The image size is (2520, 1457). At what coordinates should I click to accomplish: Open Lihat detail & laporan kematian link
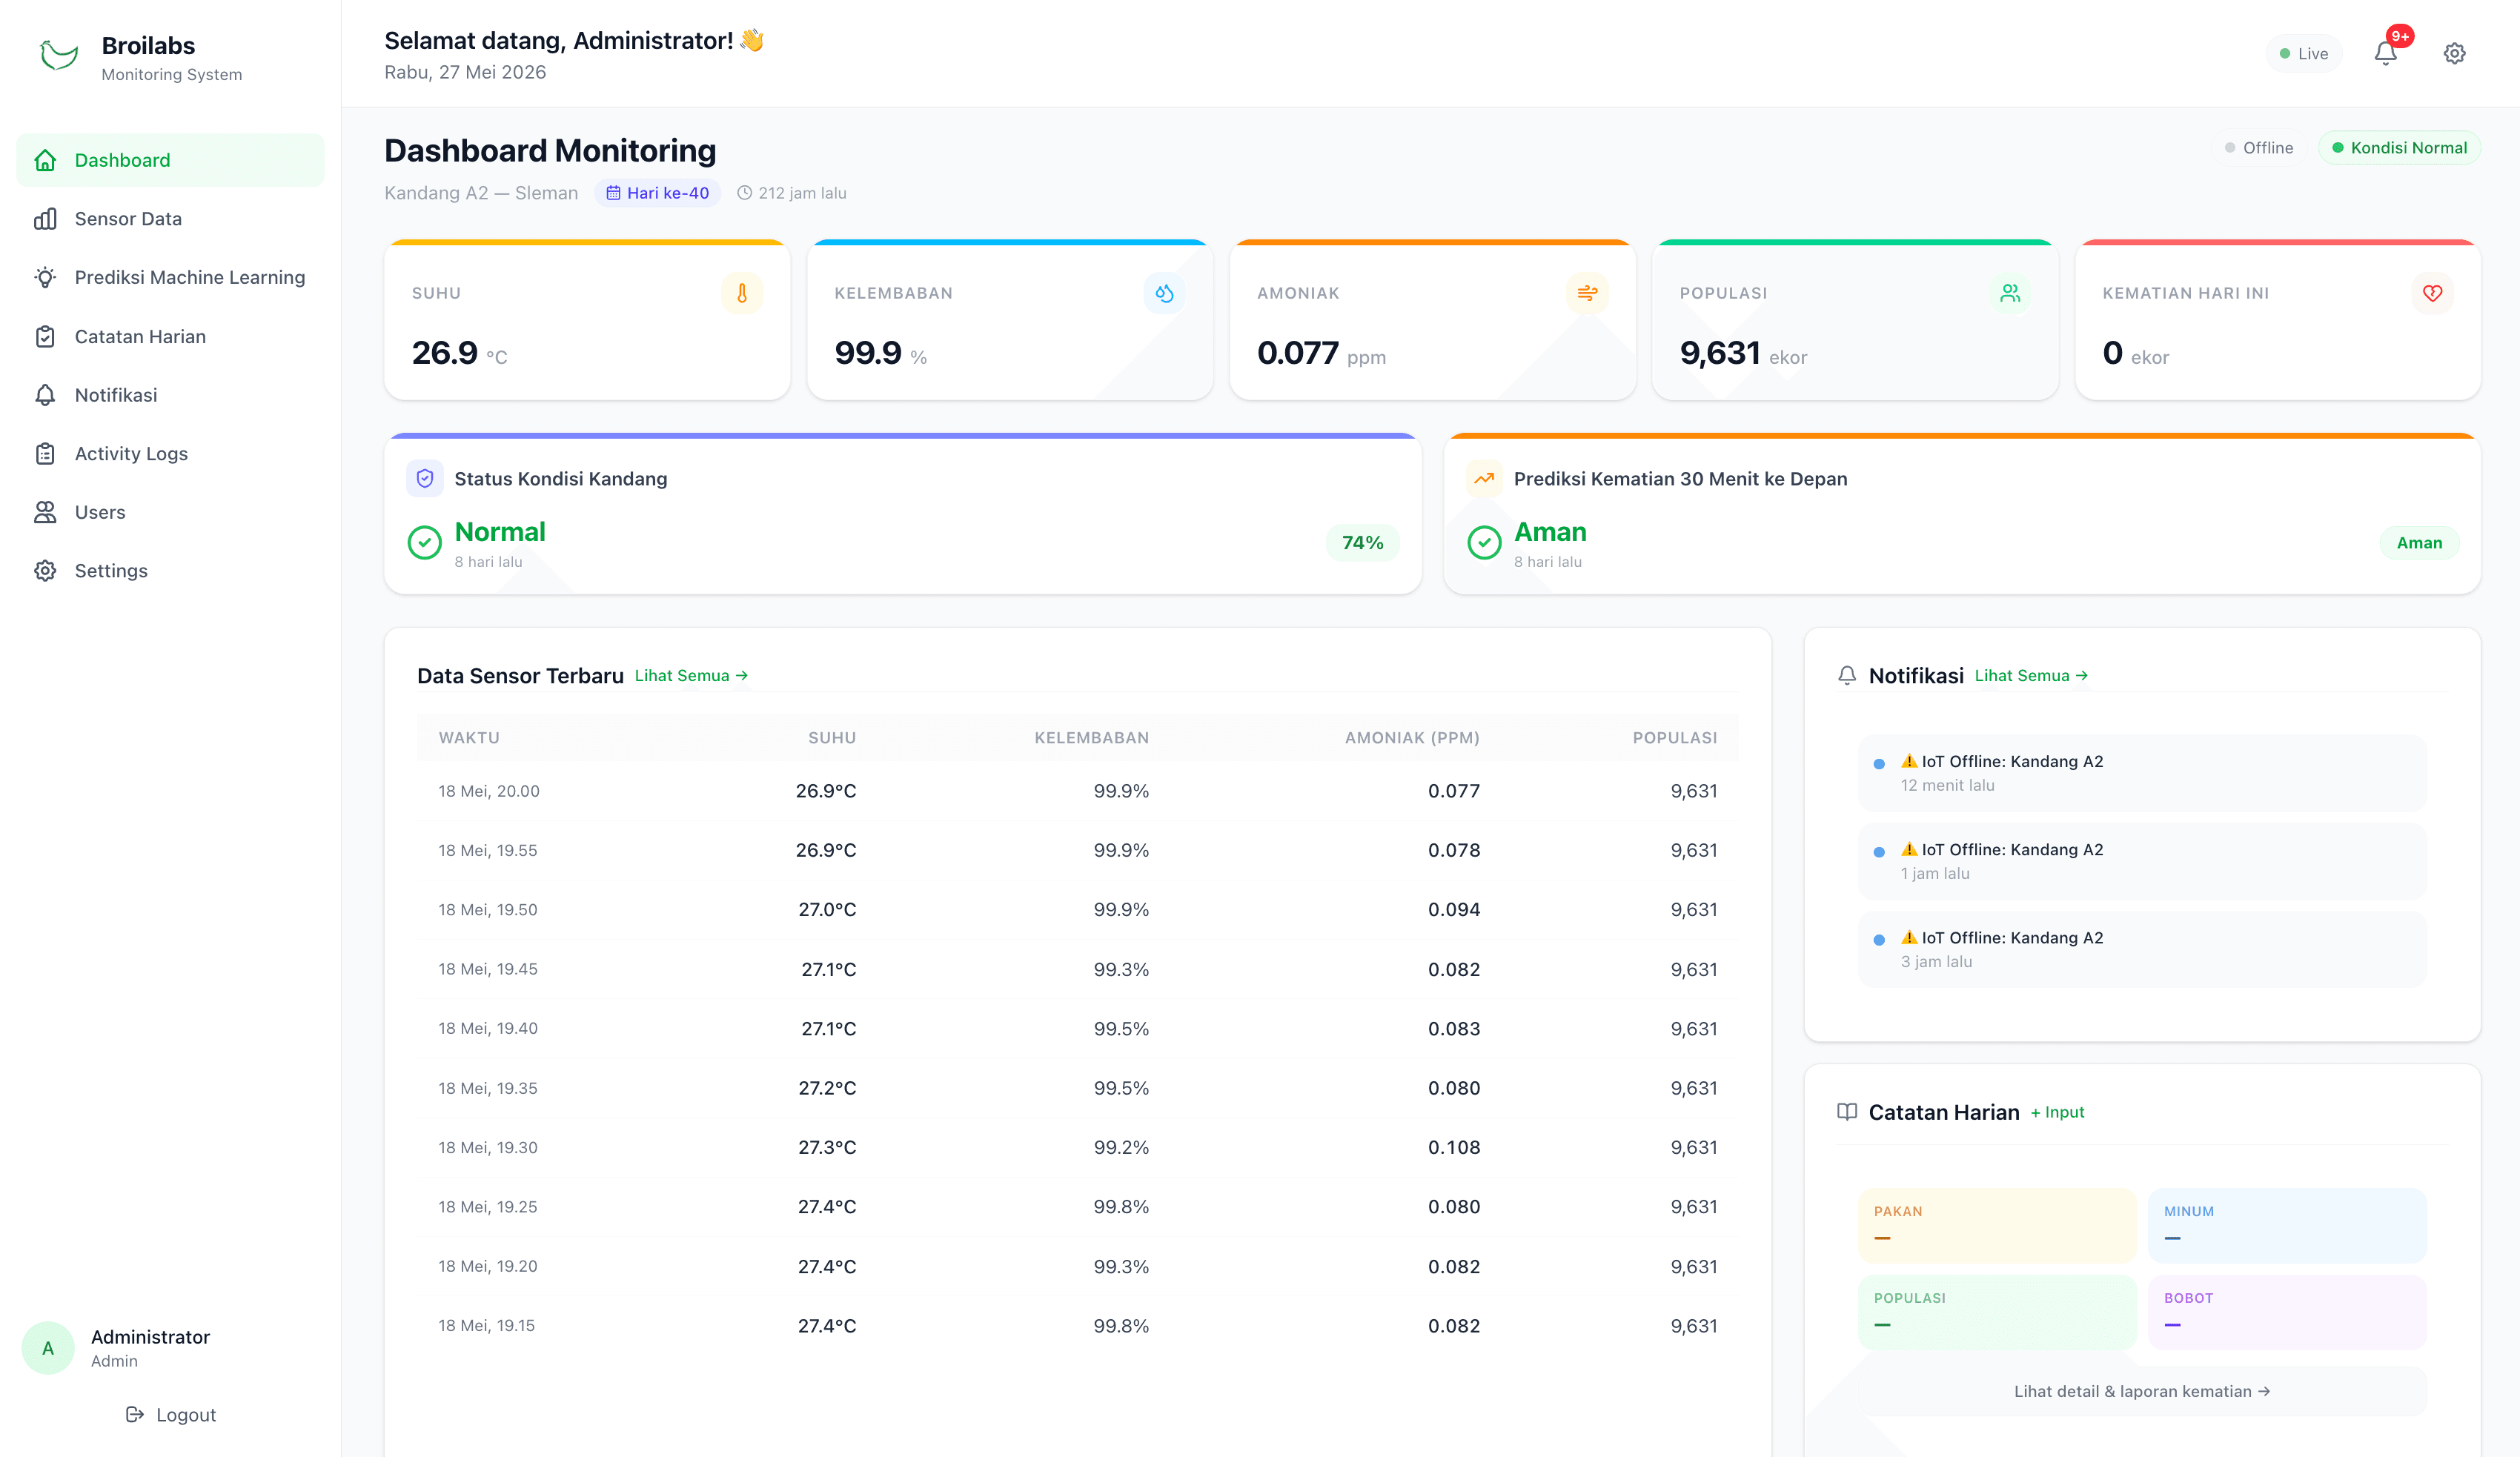coord(2142,1391)
